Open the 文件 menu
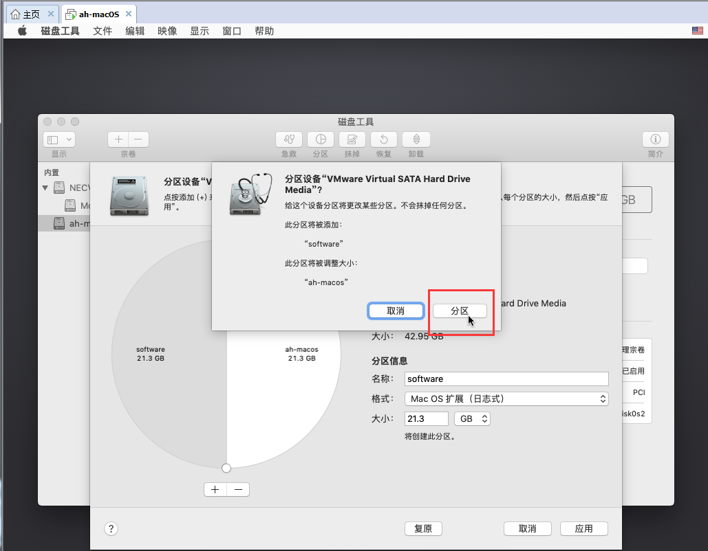 103,31
